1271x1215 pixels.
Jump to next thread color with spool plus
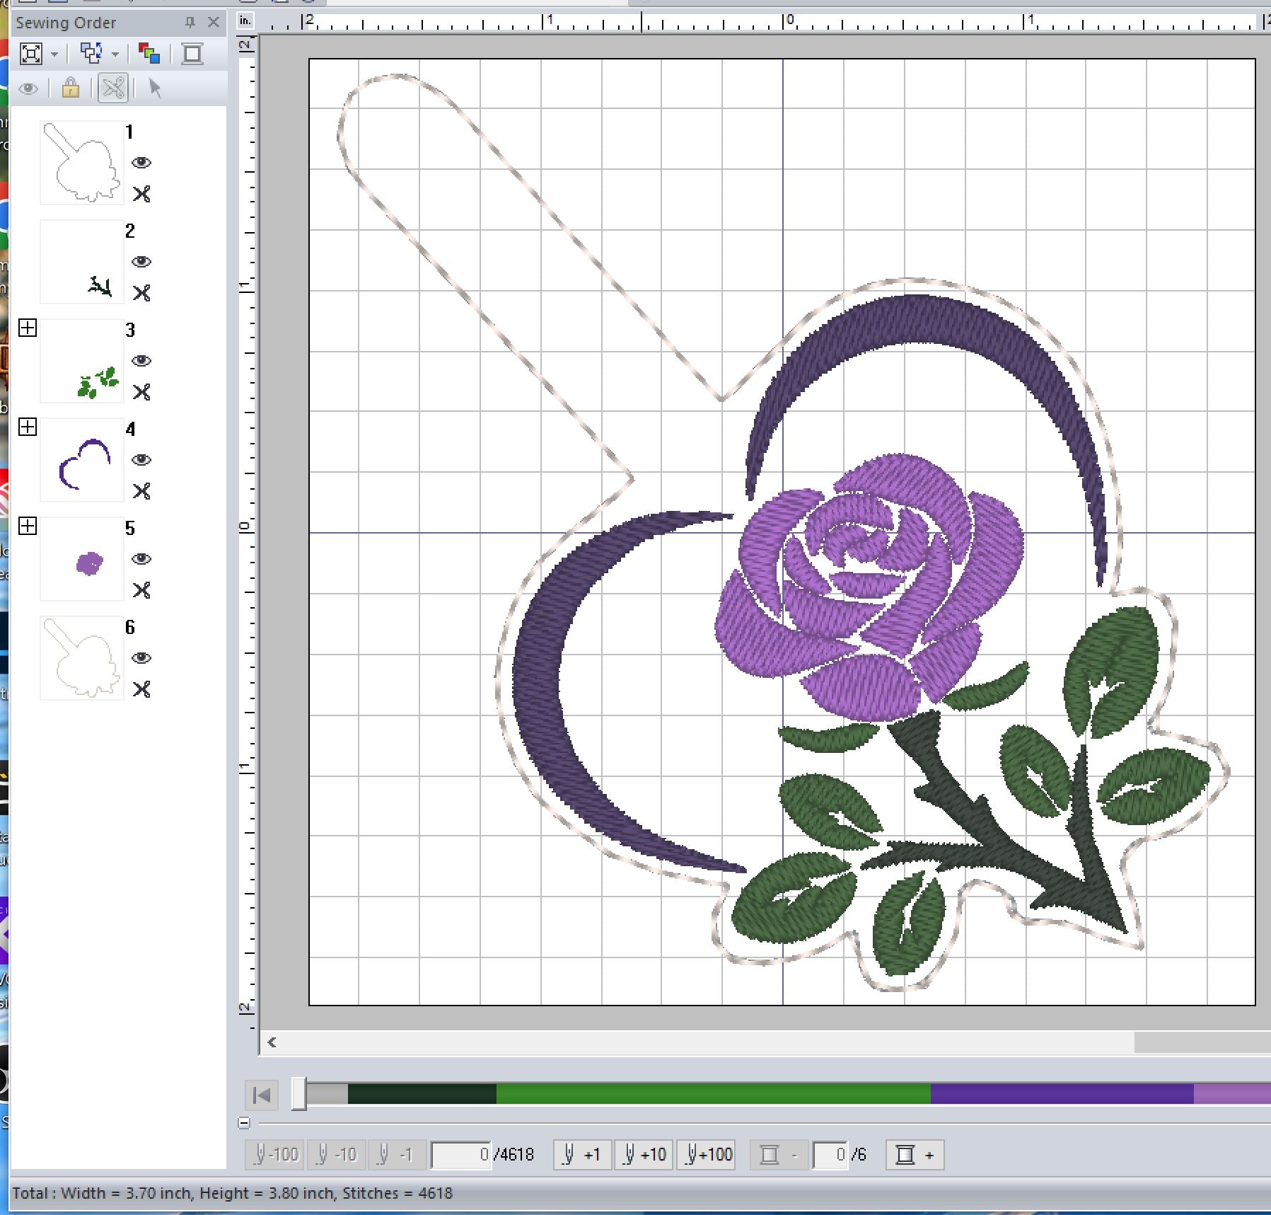915,1155
